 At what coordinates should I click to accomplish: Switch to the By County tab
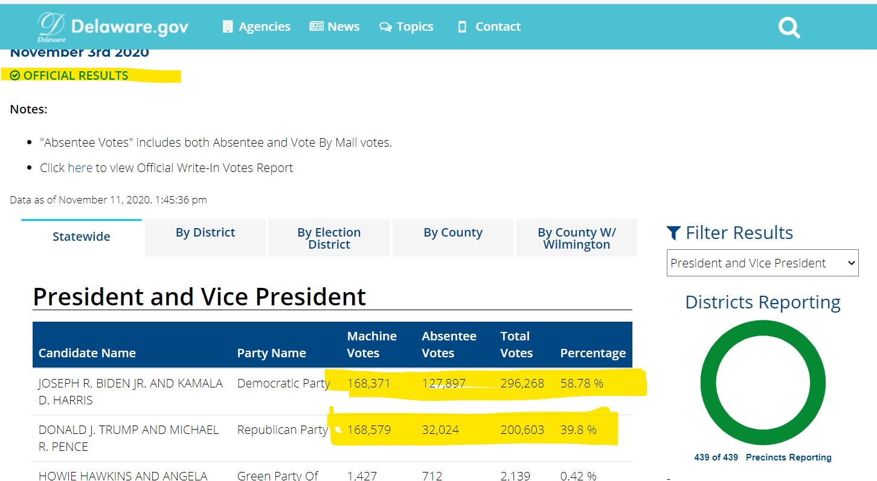point(453,238)
